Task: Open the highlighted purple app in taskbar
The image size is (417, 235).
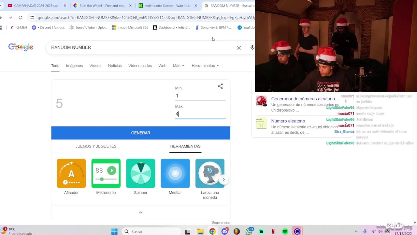Action: point(297,231)
